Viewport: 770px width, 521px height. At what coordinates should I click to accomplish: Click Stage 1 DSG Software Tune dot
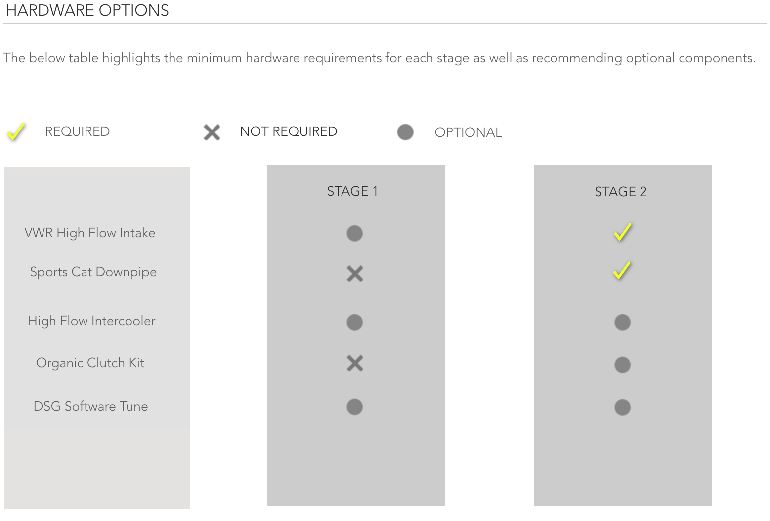355,407
